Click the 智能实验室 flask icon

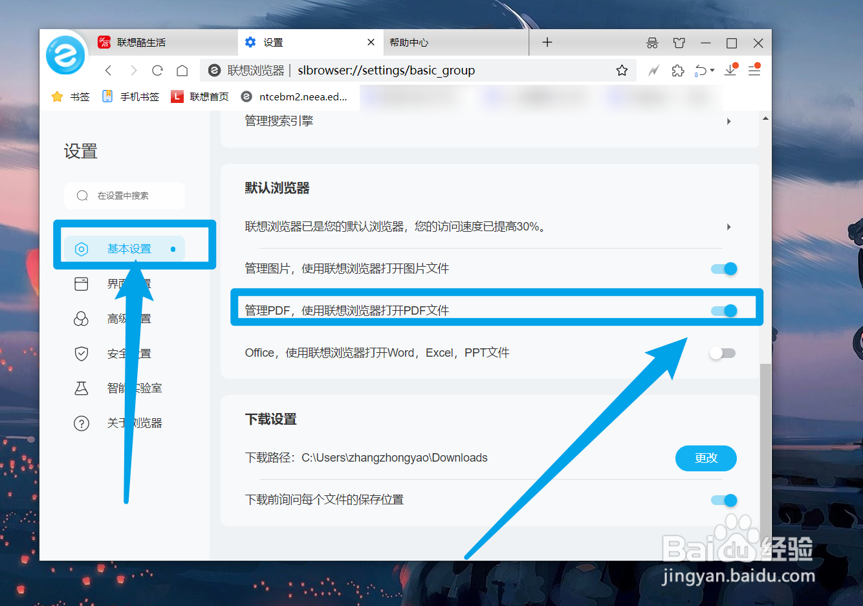pos(82,388)
